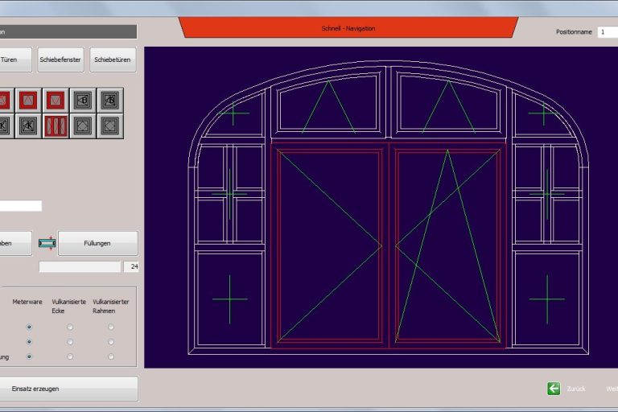Pick the AK sash icon in second row
This screenshot has width=618, height=412.
point(28,126)
